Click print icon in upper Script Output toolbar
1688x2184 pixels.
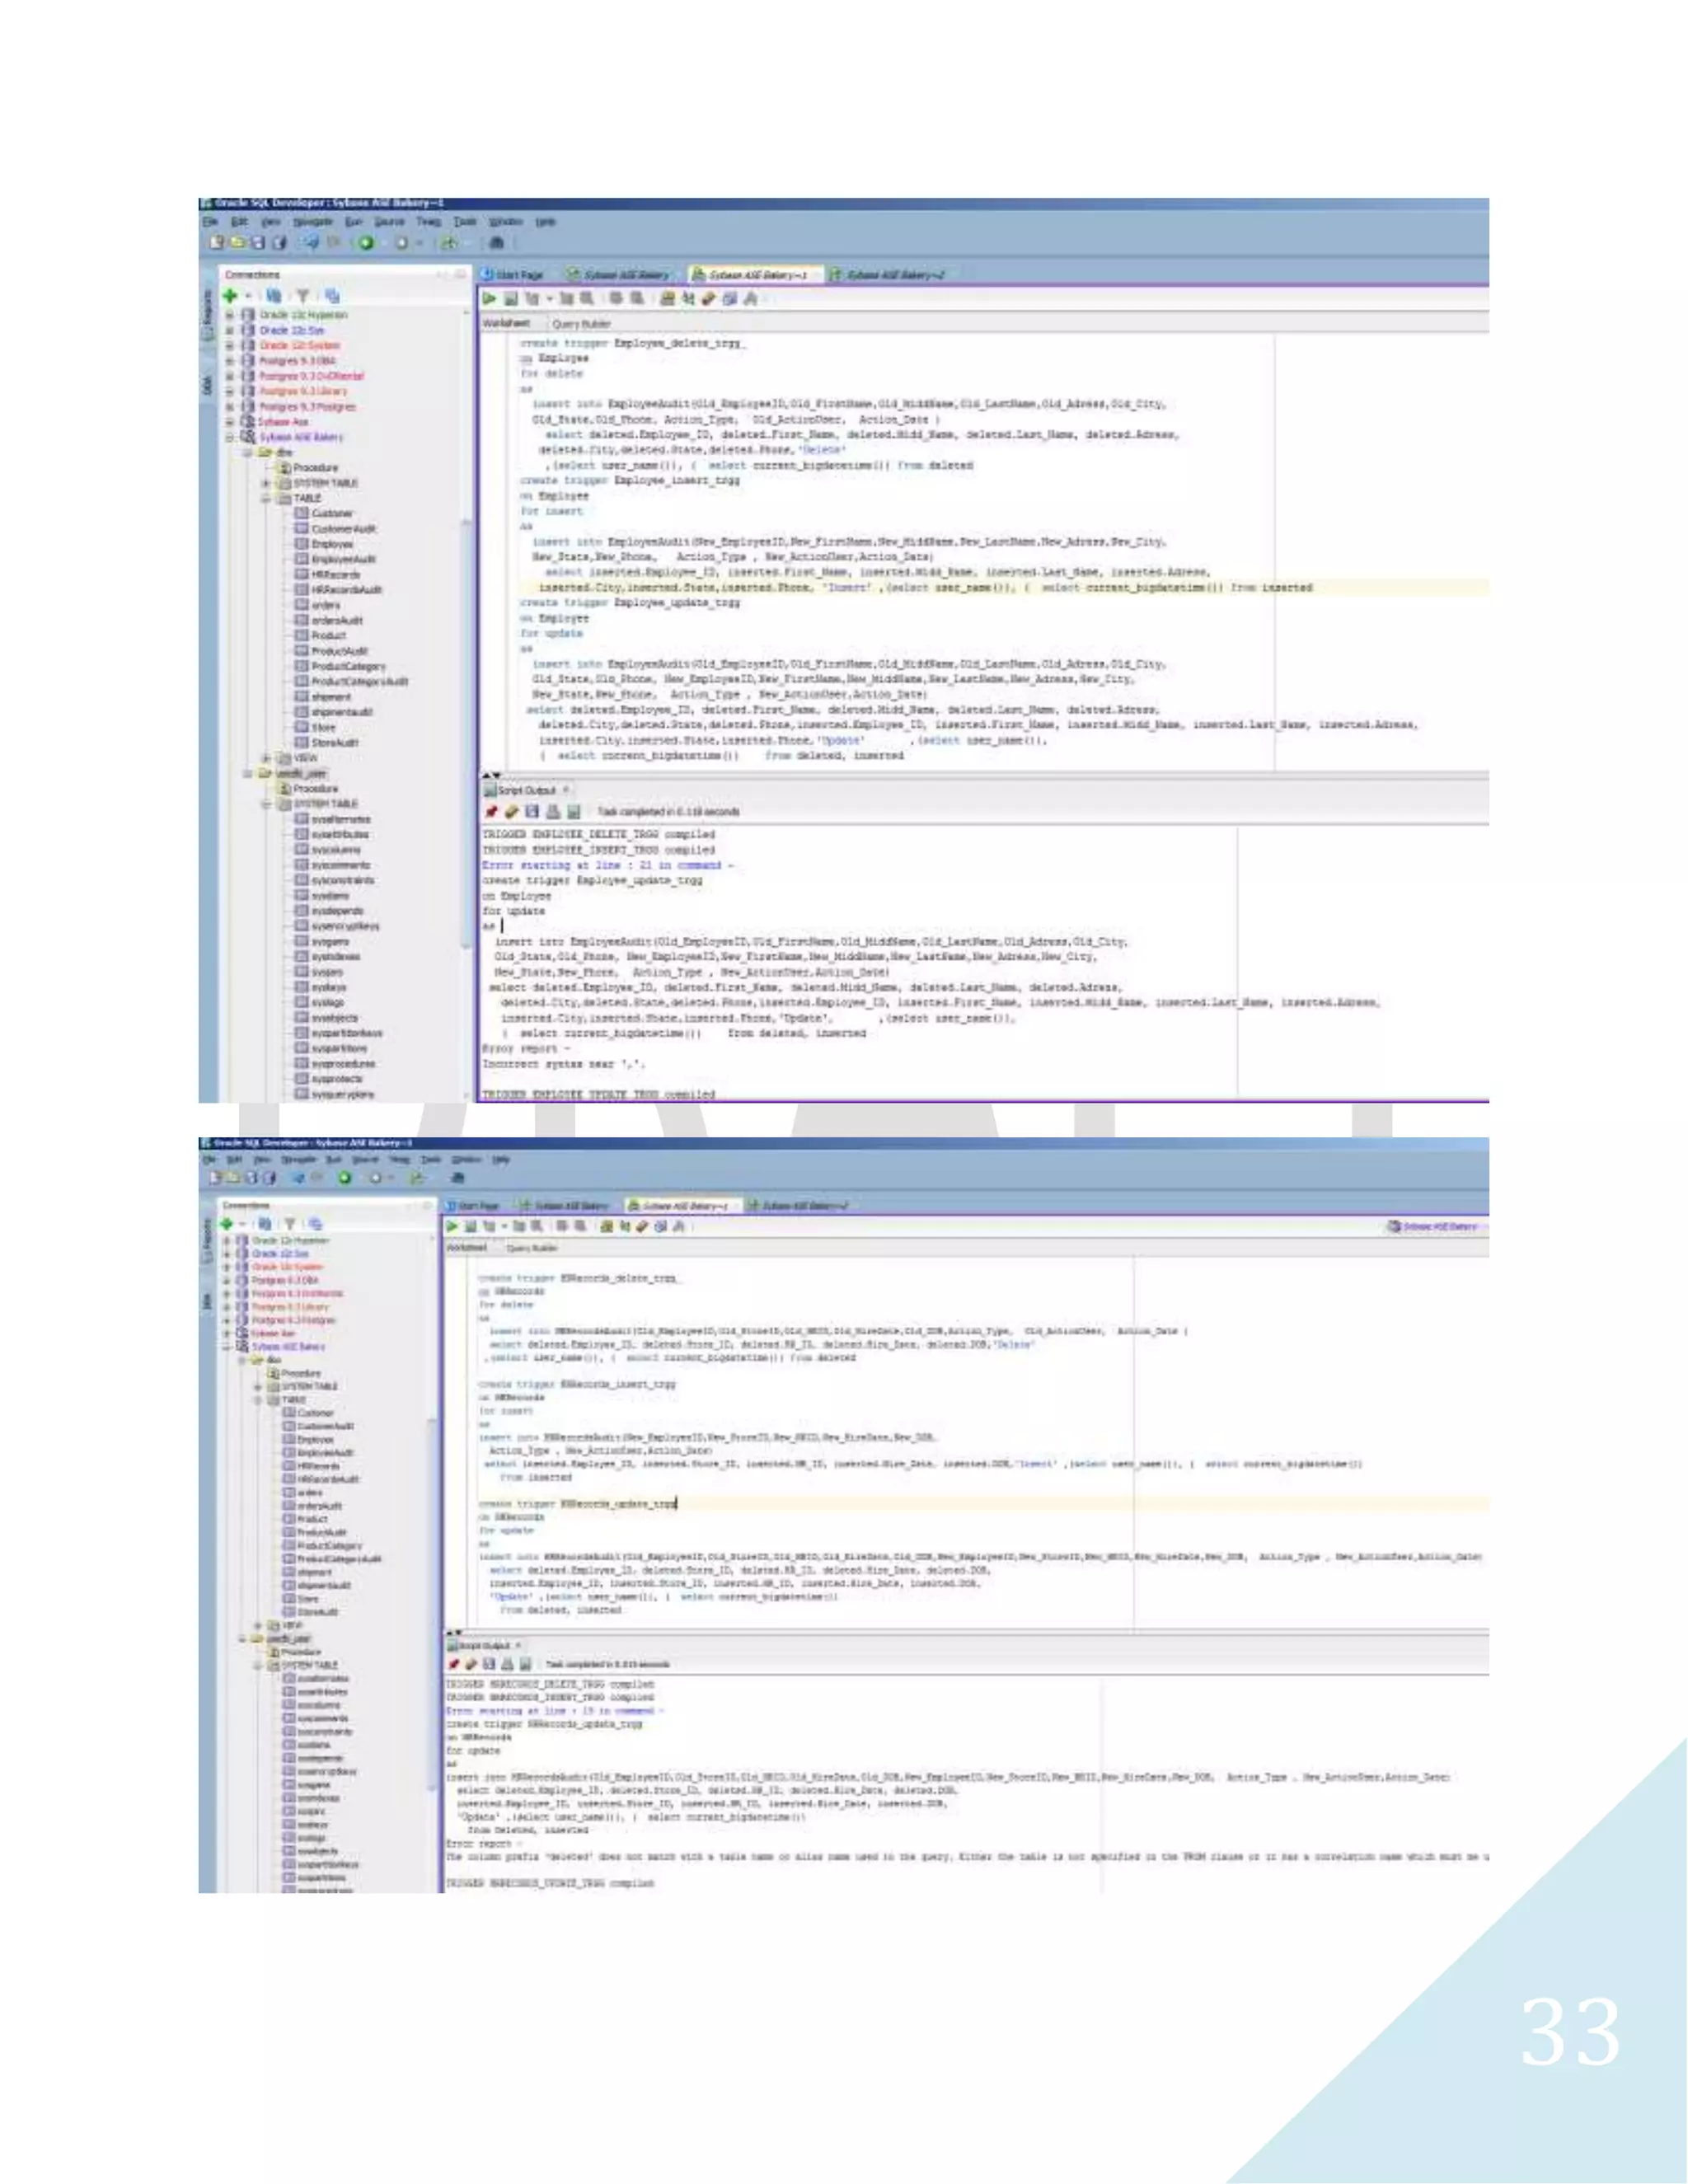point(553,812)
